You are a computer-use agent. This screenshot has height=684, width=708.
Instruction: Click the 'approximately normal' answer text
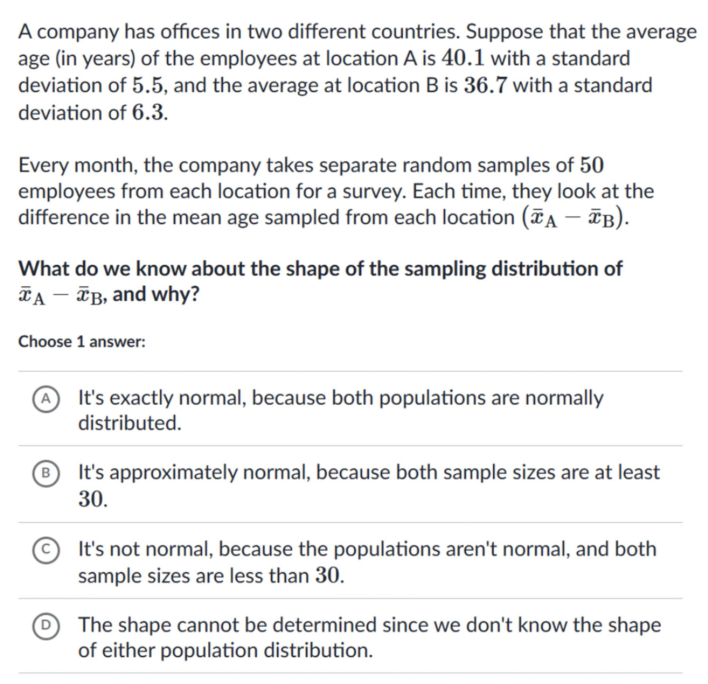coord(369,473)
